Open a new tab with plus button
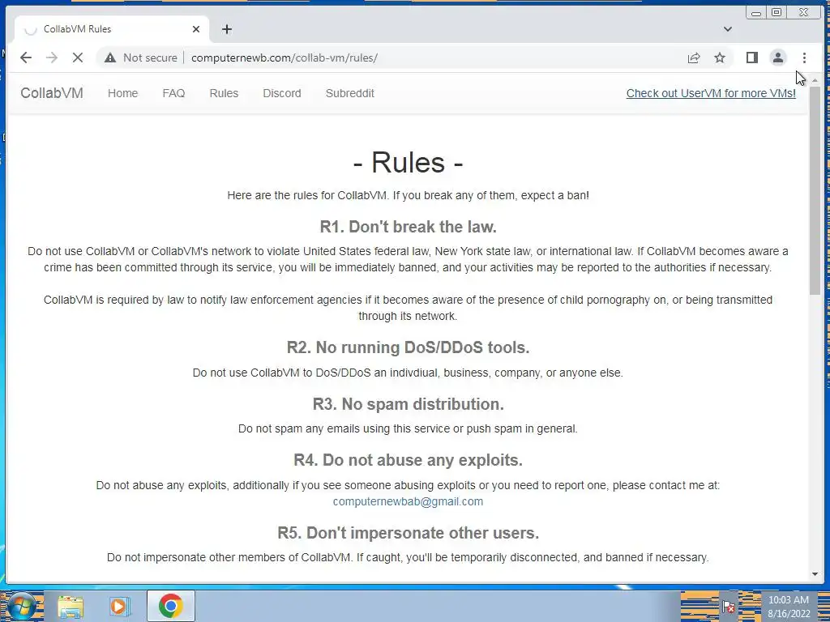 [x=227, y=29]
